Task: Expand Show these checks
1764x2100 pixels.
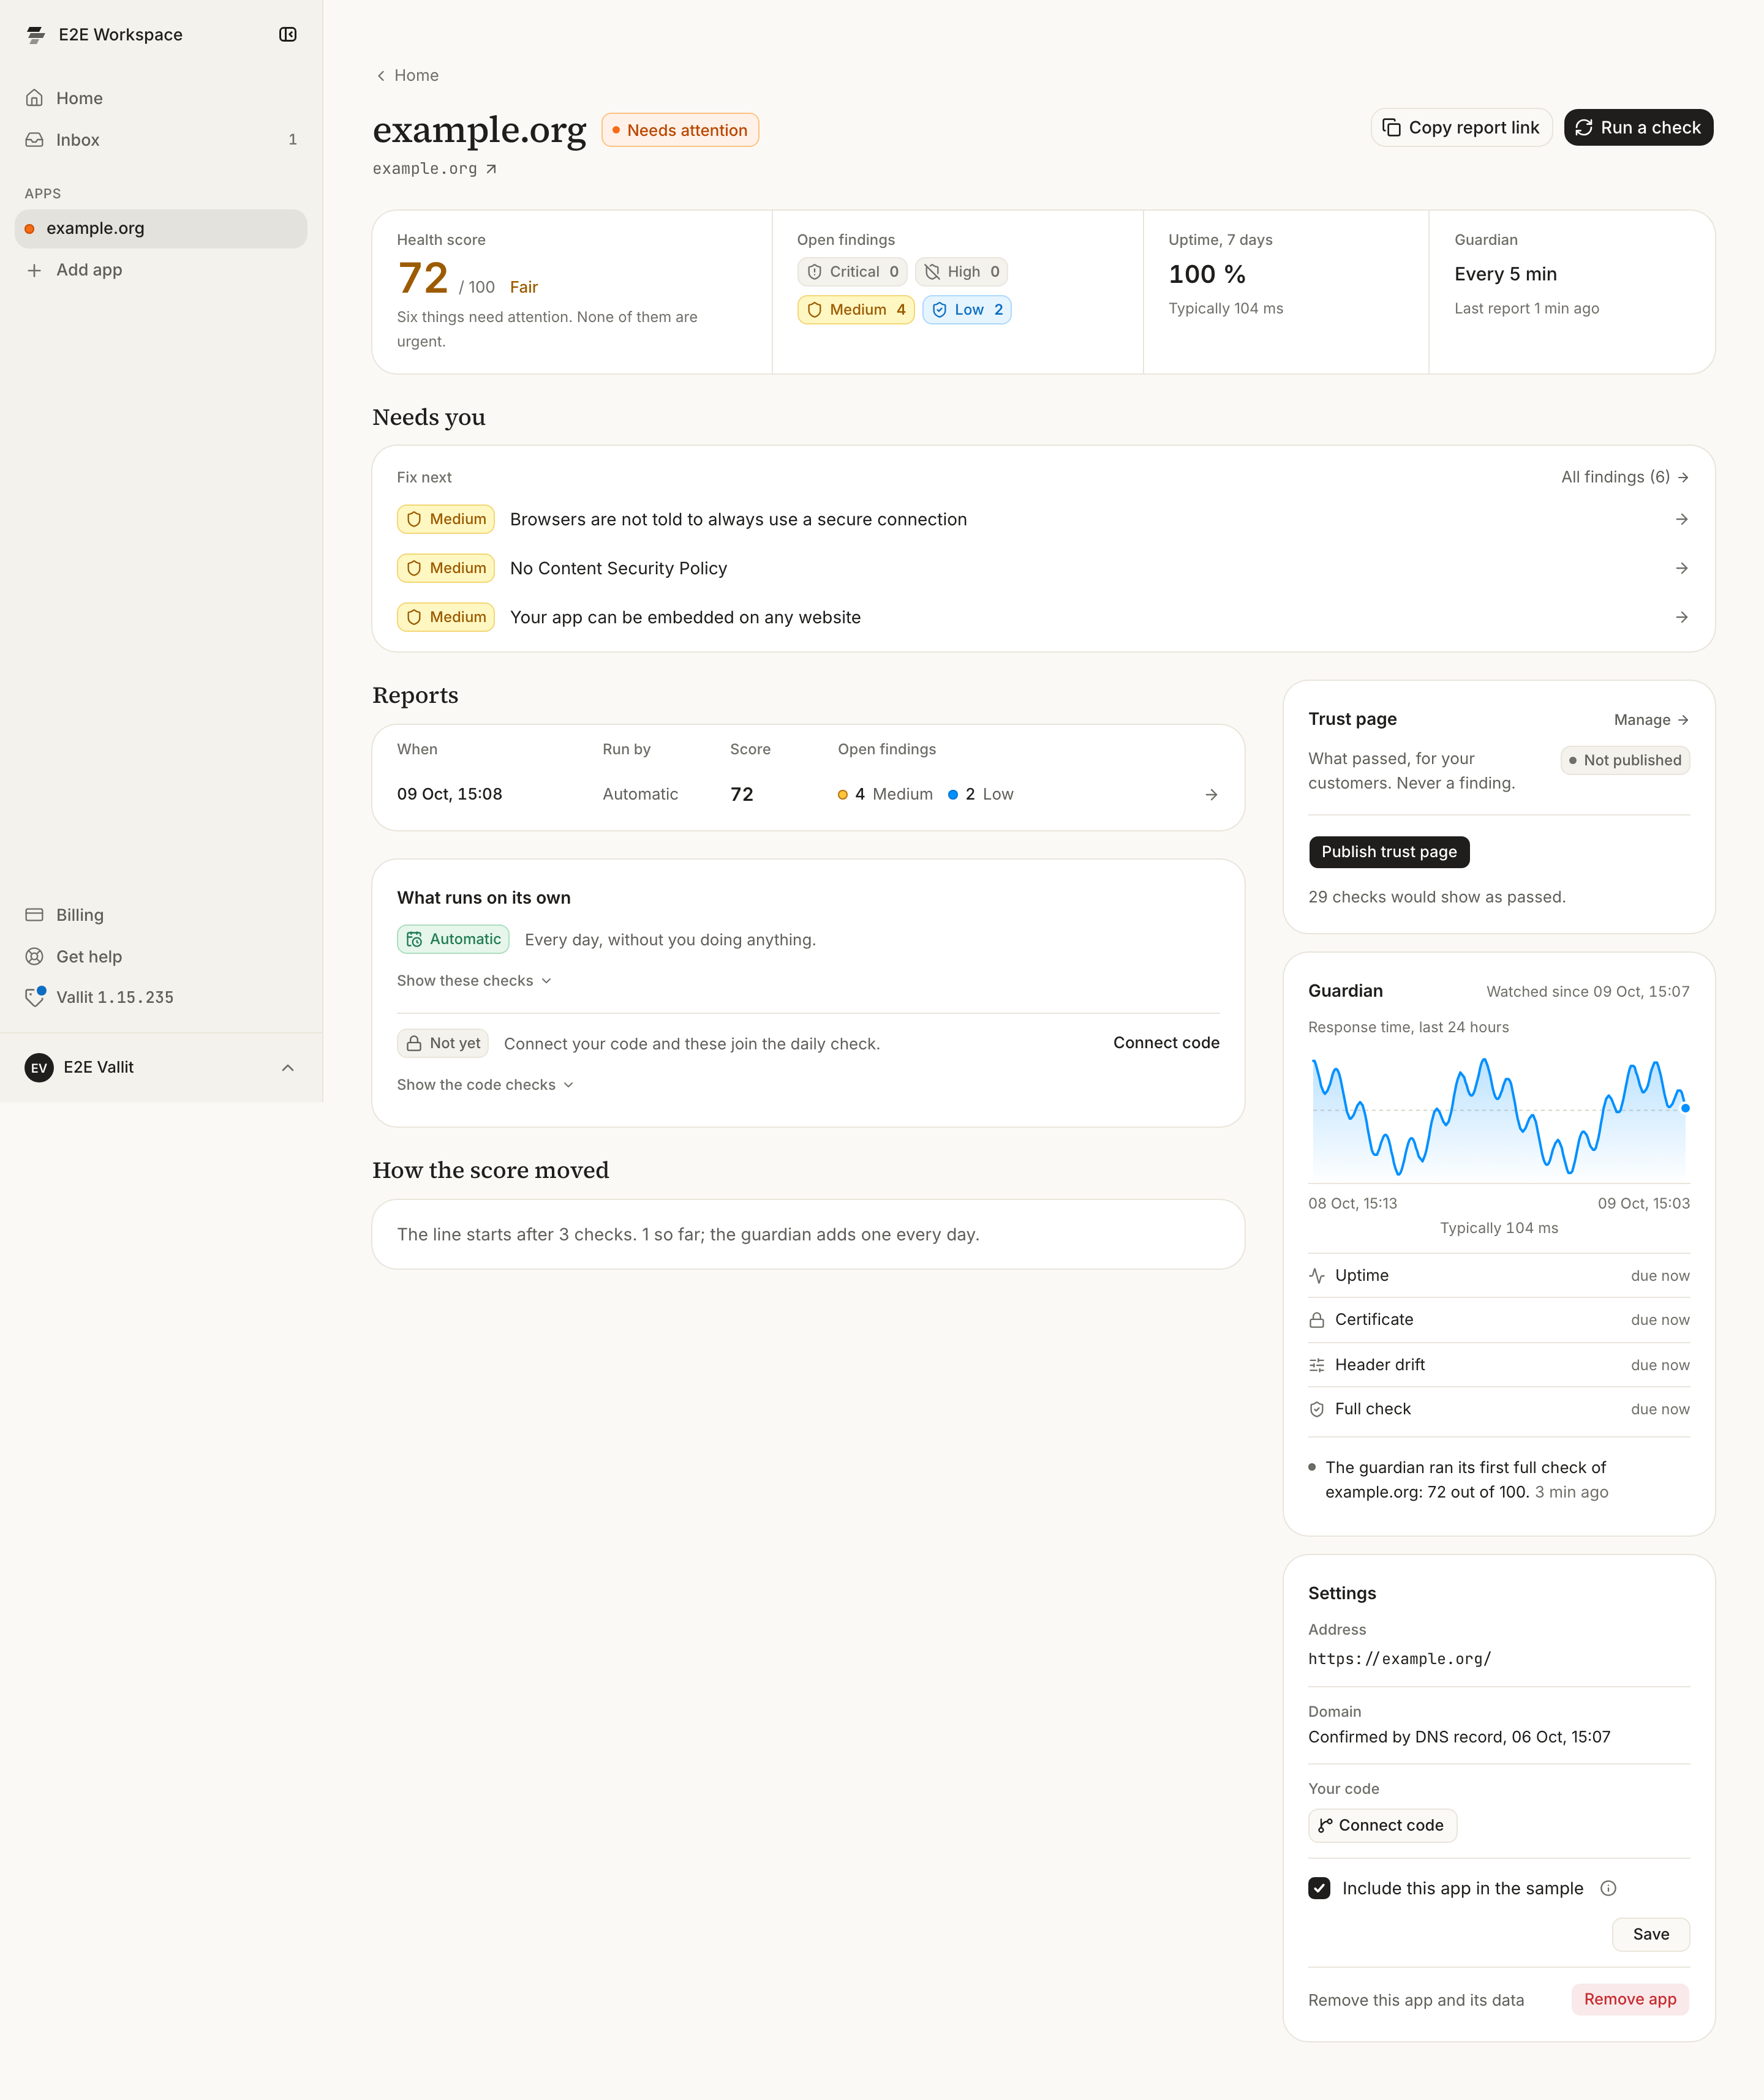Action: point(474,981)
